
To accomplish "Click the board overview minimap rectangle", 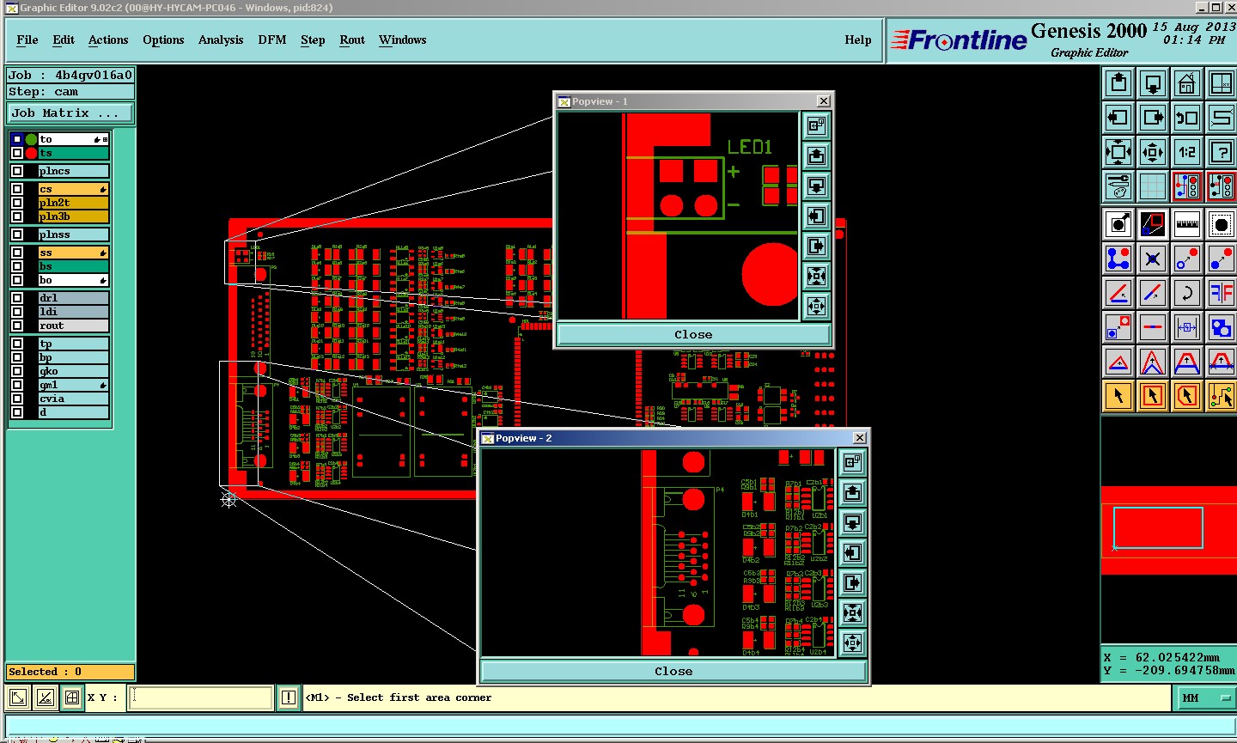I will click(x=1158, y=527).
